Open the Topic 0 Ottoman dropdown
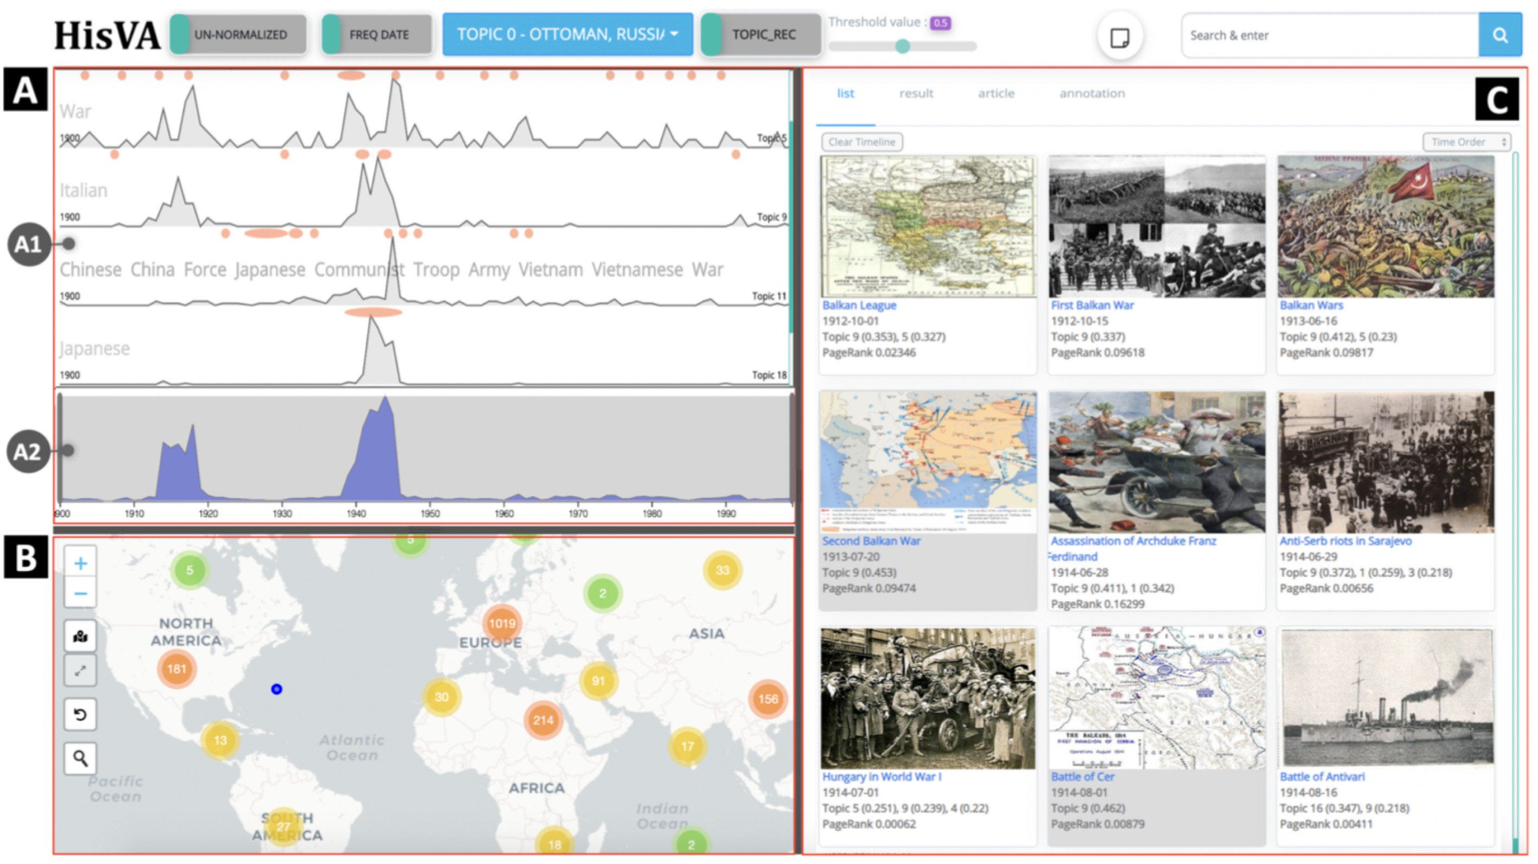Viewport: 1538px width, 864px height. click(567, 35)
